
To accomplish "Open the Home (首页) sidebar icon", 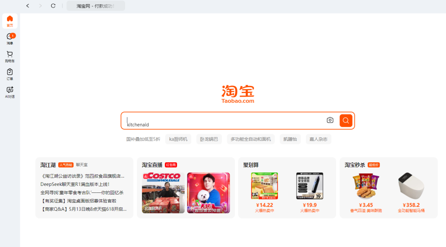I will [9, 21].
